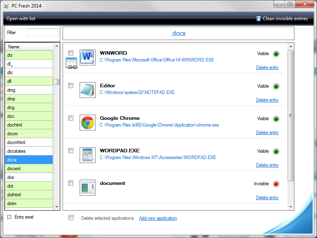This screenshot has height=238, width=317.
Task: Click the chrome.exe file path
Action: pyautogui.click(x=159, y=125)
